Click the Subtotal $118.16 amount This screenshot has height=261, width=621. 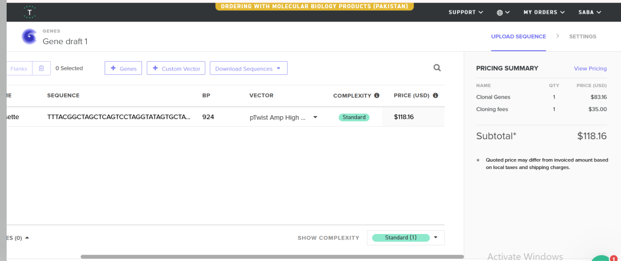(592, 136)
